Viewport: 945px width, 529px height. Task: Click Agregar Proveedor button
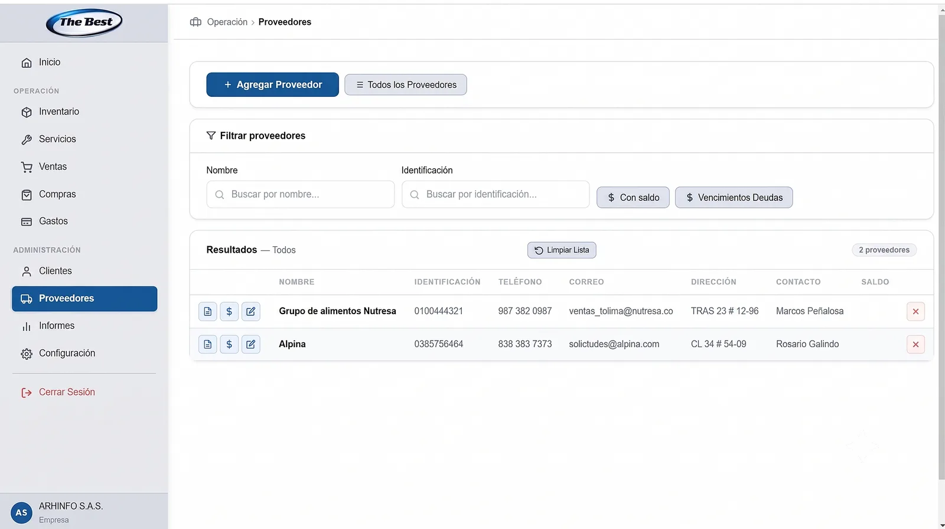click(x=272, y=84)
